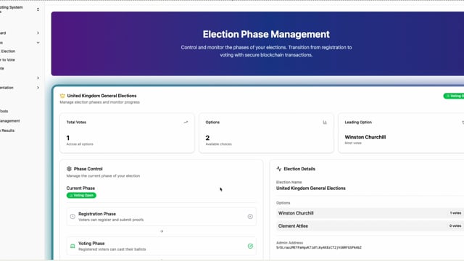
Task: Click the Options value '2'
Action: click(x=207, y=138)
